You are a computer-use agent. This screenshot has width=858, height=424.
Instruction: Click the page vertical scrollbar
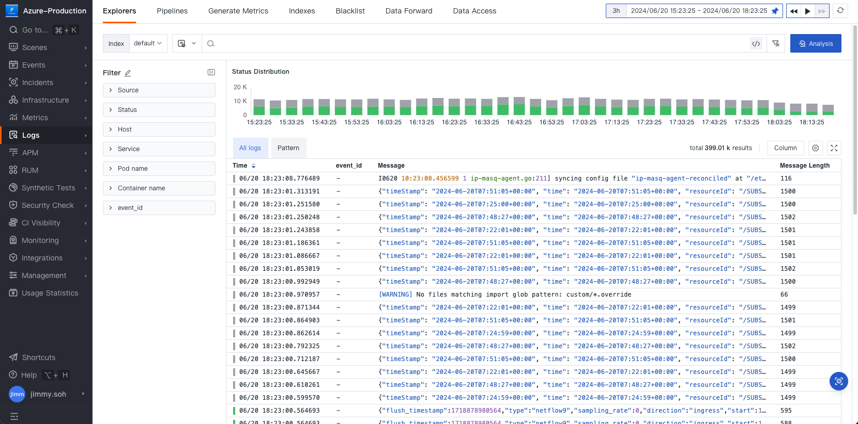(855, 119)
